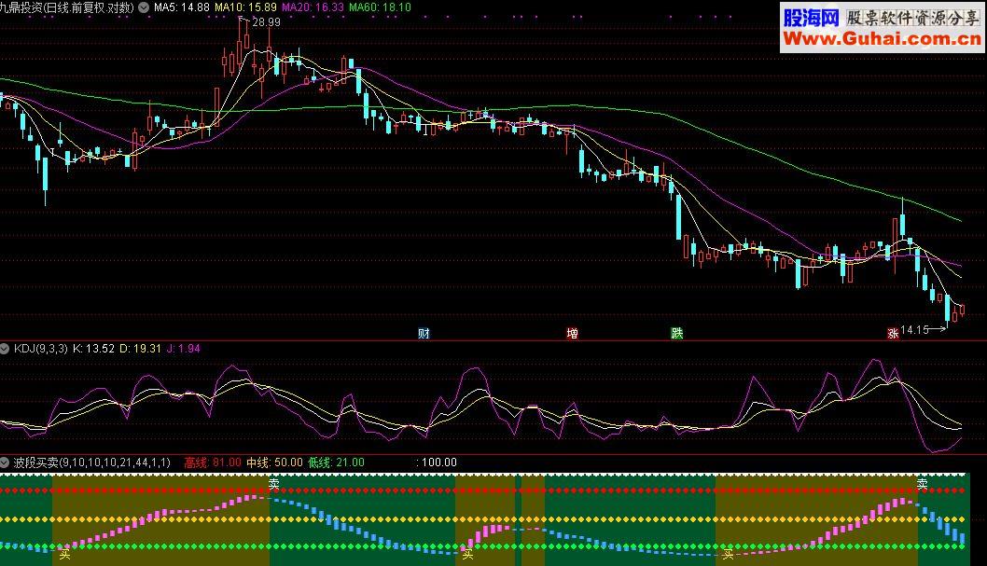Click the 涨 info marker icon
Viewport: 987px width, 566px height.
(893, 333)
